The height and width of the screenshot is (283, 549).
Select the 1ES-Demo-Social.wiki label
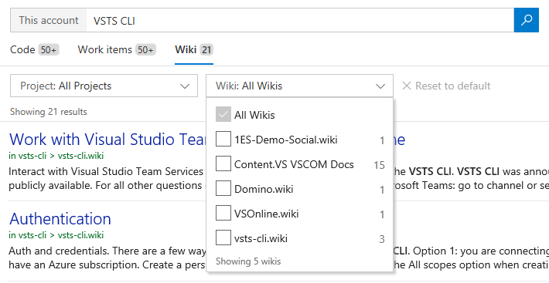click(x=285, y=140)
